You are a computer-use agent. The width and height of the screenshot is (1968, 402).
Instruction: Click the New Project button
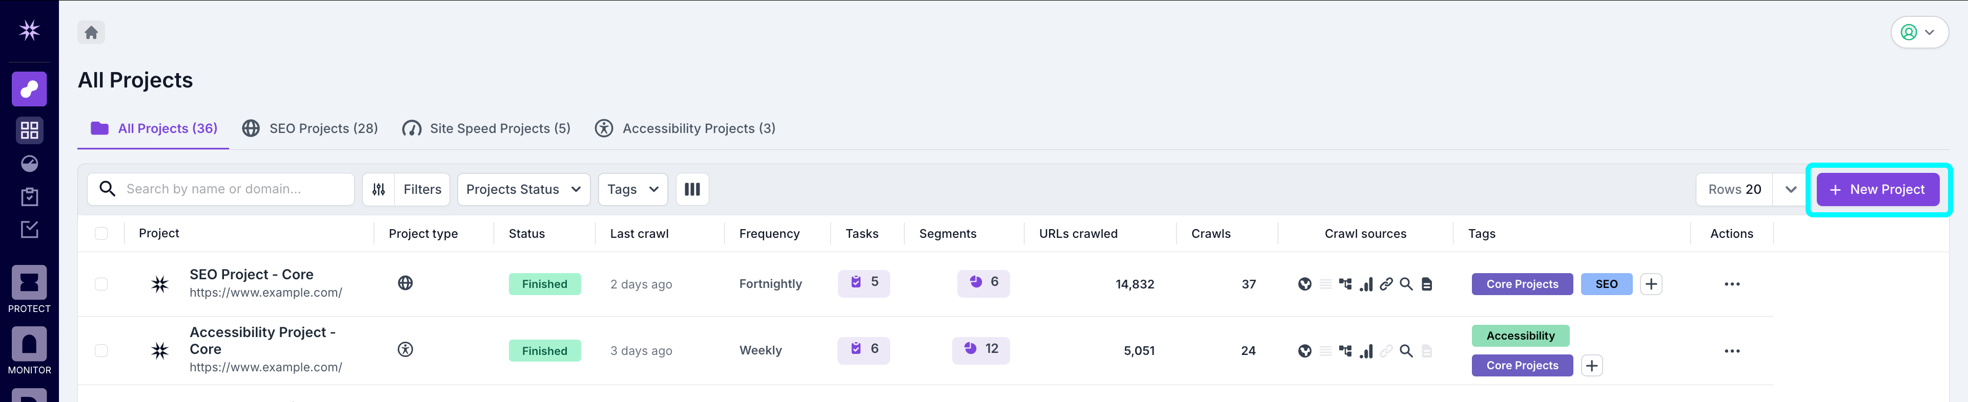[x=1878, y=189]
